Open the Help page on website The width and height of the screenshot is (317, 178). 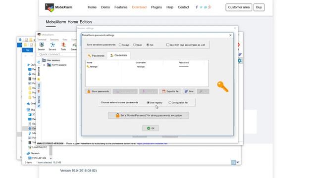pos(170,7)
